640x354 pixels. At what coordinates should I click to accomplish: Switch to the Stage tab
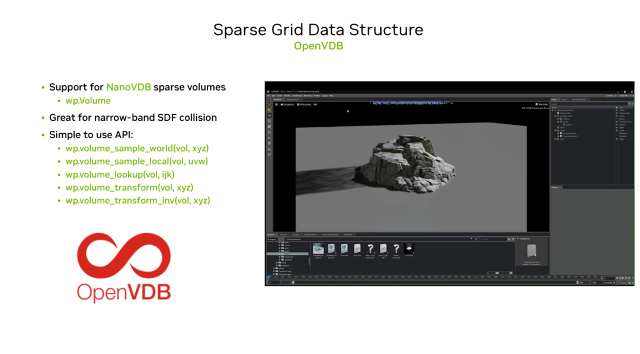[x=554, y=99]
